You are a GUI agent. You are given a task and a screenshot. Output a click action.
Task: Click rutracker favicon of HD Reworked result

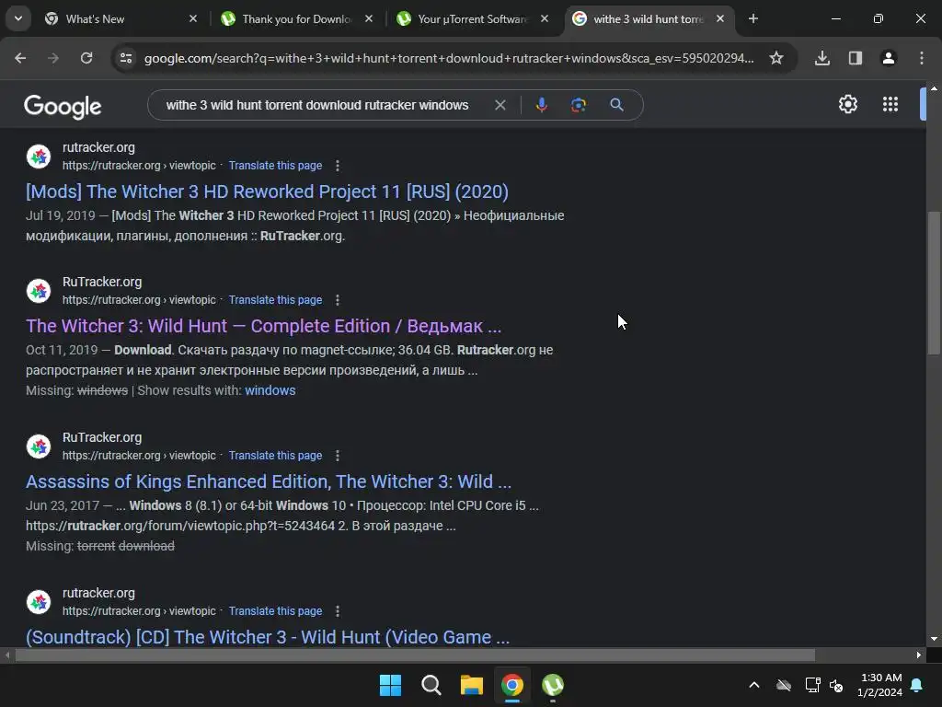point(39,156)
